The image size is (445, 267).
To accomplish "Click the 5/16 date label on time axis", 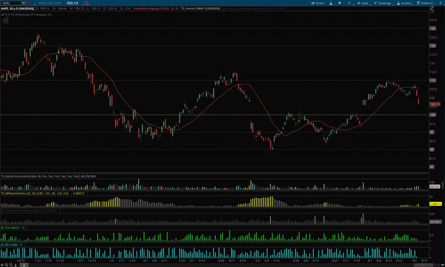I will pyautogui.click(x=276, y=260).
